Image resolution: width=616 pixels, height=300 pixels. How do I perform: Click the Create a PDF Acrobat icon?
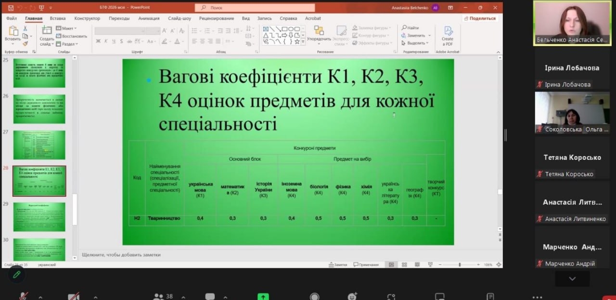(448, 36)
